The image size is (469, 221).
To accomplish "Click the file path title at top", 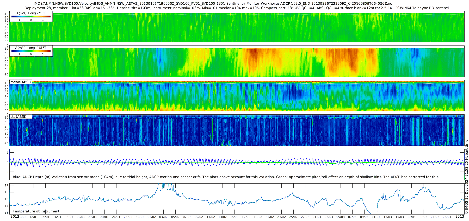I will click(x=213, y=4).
